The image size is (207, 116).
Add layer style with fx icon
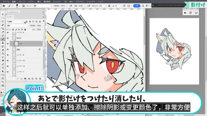click(21, 79)
